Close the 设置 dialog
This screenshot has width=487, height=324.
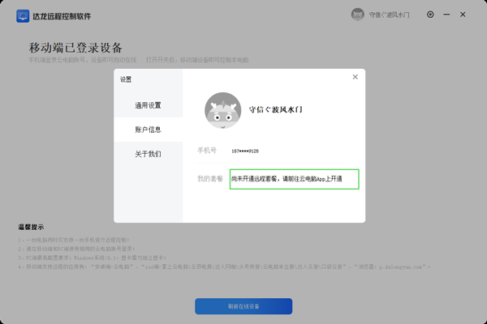355,77
